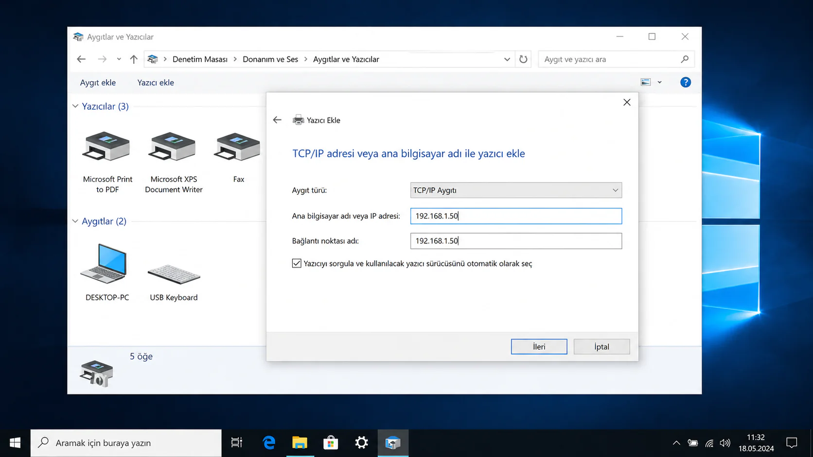Refresh the Aygıtlar ve Yazıcılar view
The image size is (813, 457).
coord(523,59)
